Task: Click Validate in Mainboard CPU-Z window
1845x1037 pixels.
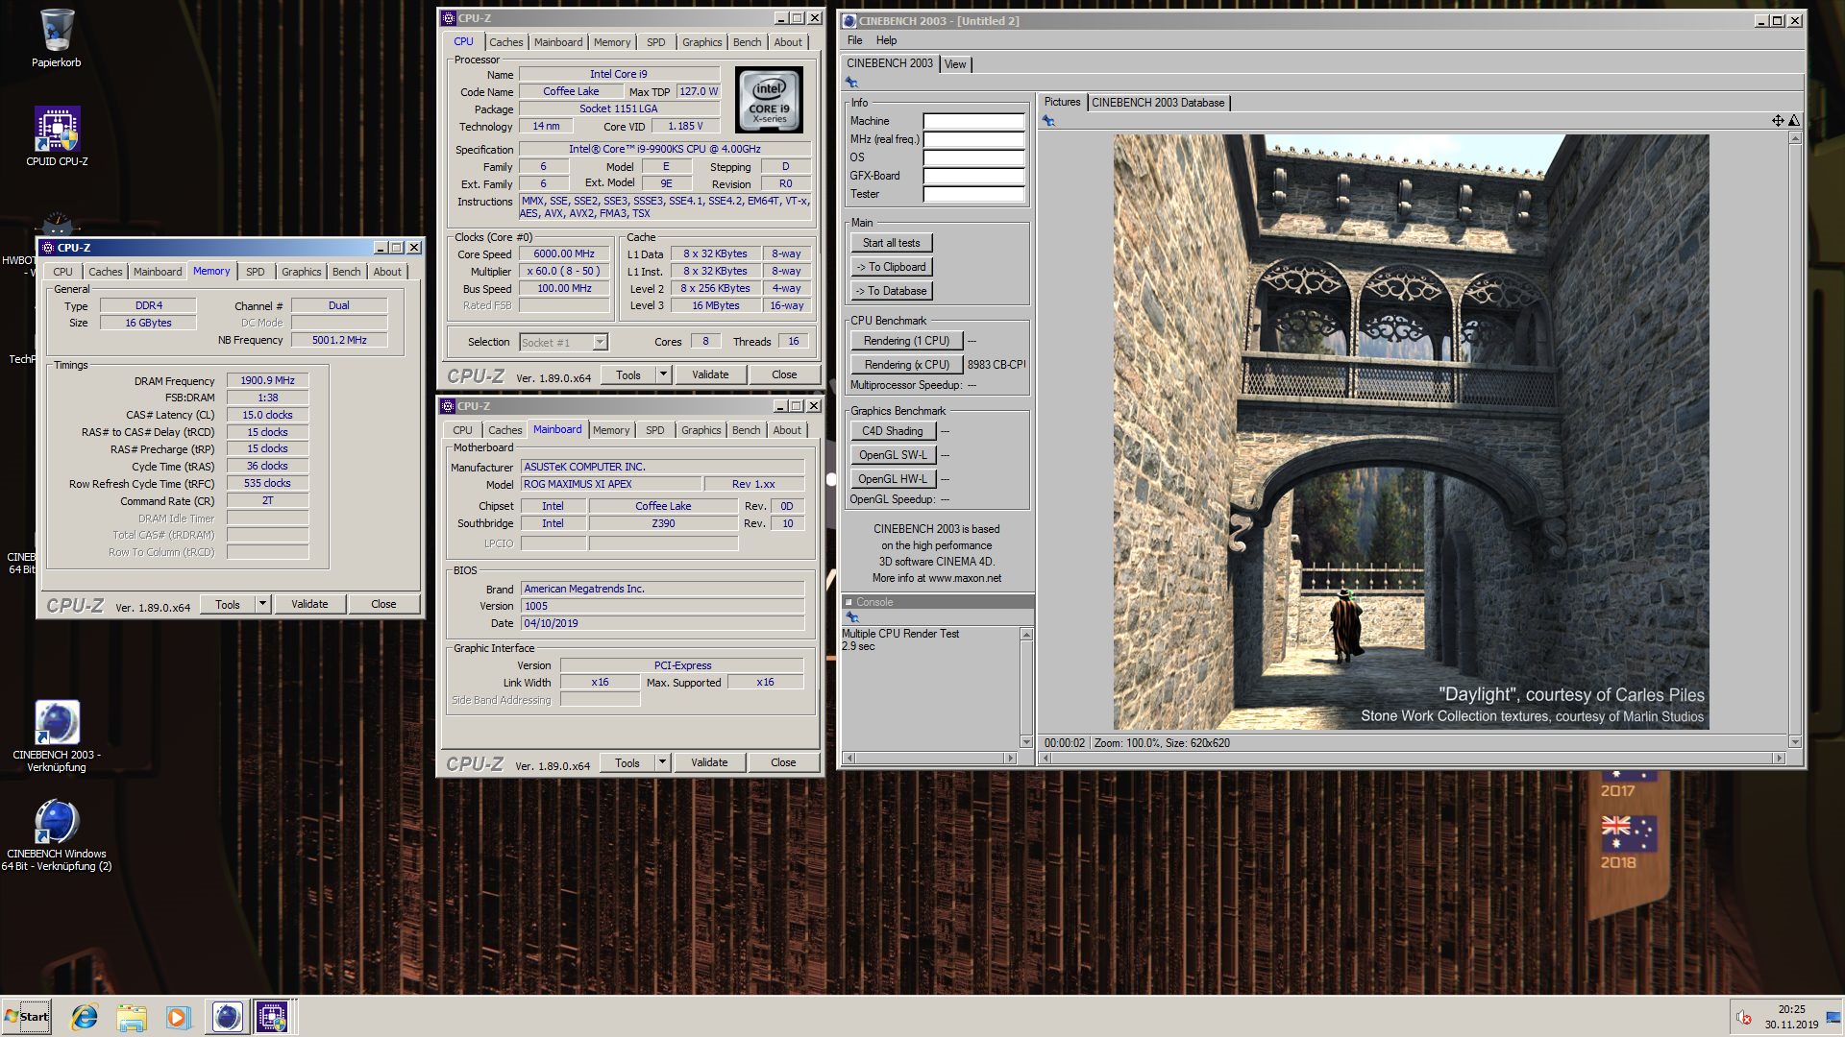Action: click(x=709, y=762)
